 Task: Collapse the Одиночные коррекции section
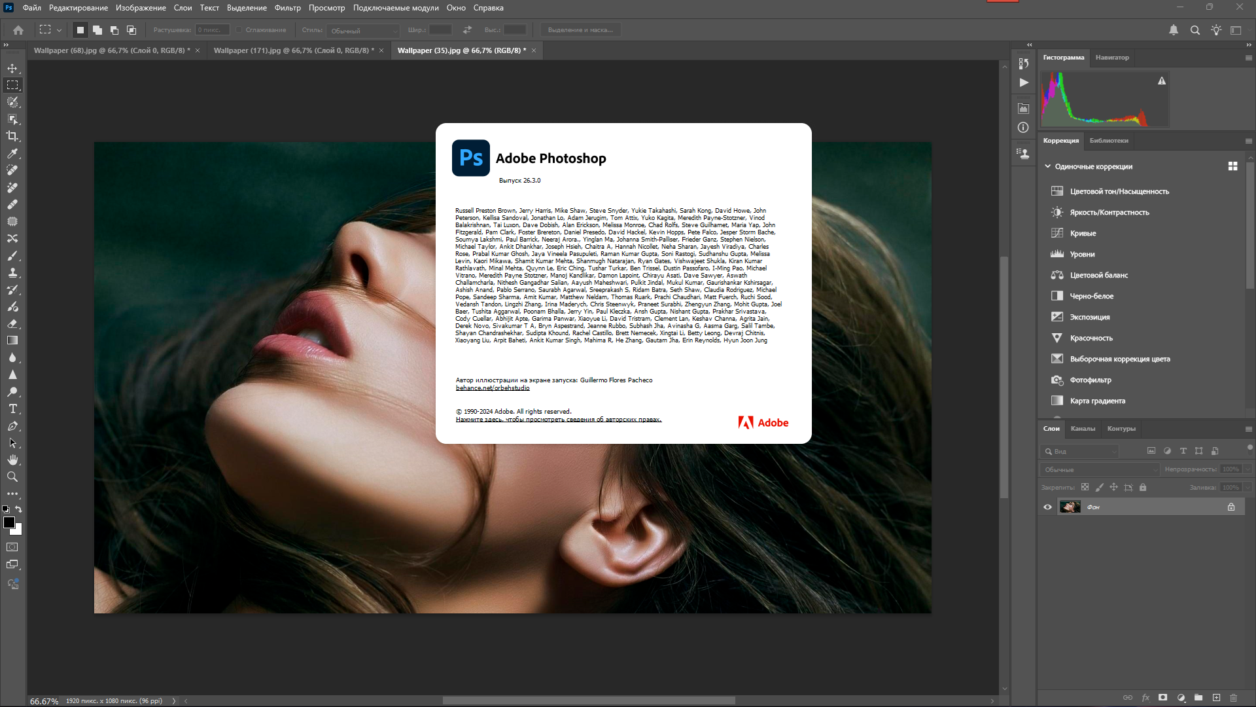pos(1047,166)
